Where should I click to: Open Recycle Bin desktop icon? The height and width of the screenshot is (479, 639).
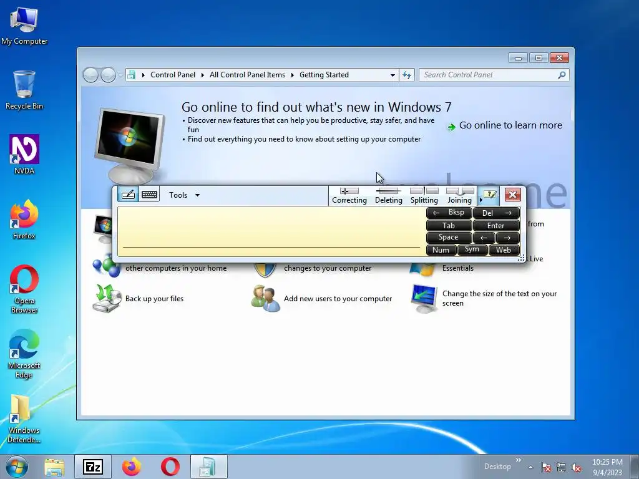[x=24, y=90]
